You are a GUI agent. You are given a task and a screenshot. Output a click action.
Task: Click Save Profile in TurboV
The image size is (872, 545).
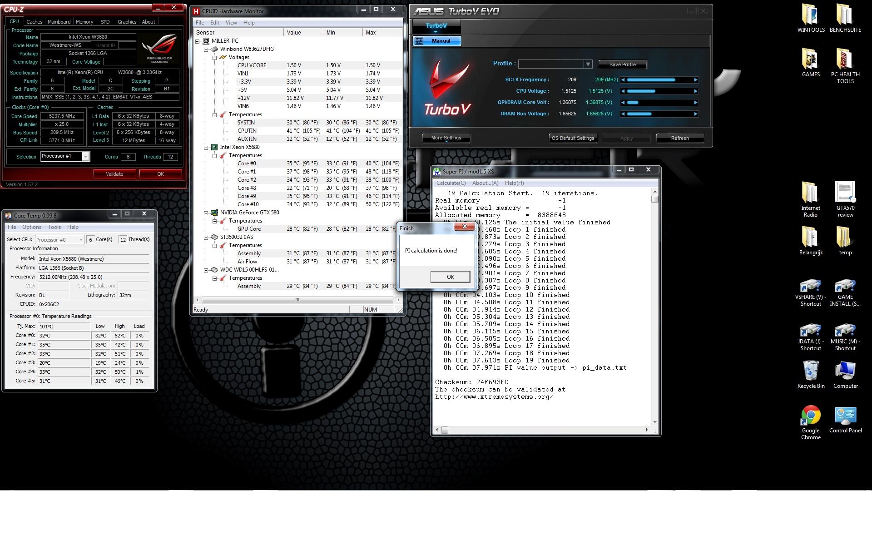click(x=622, y=64)
